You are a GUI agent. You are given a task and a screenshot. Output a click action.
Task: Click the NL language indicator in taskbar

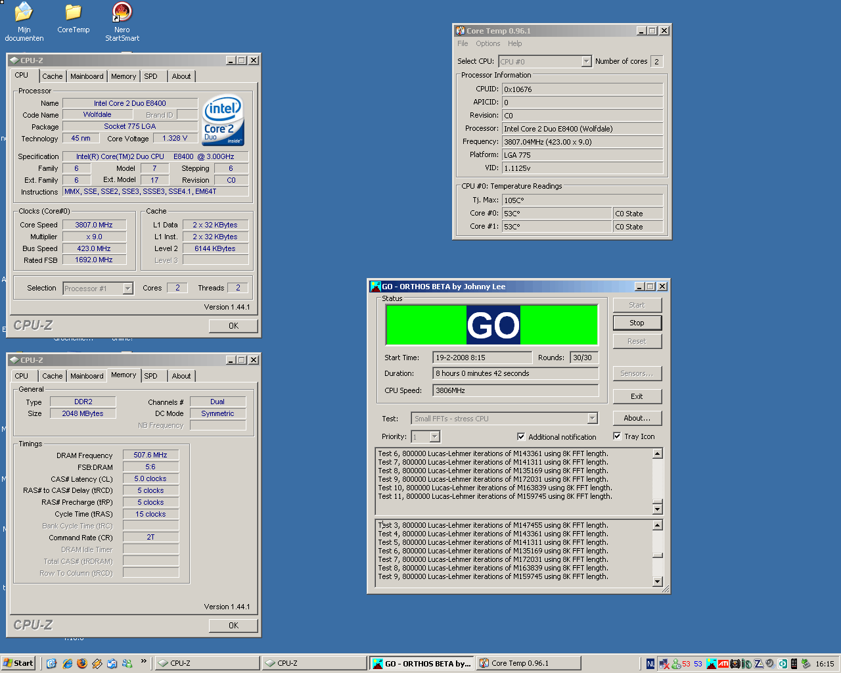tap(650, 663)
